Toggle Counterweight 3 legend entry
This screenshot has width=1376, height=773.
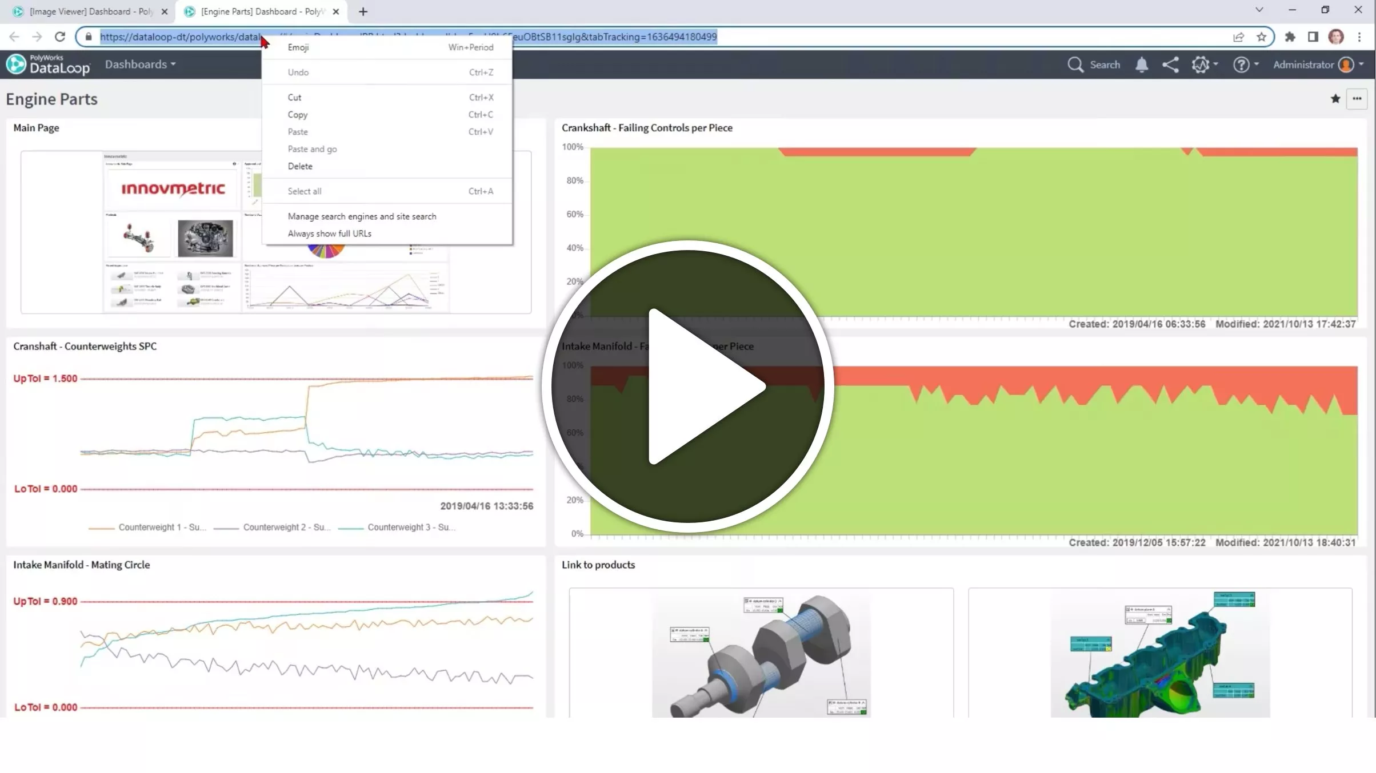tap(397, 528)
